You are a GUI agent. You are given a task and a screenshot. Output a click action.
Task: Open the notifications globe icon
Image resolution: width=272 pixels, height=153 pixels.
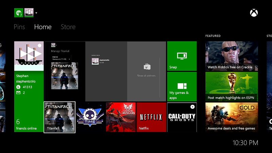click(19, 13)
